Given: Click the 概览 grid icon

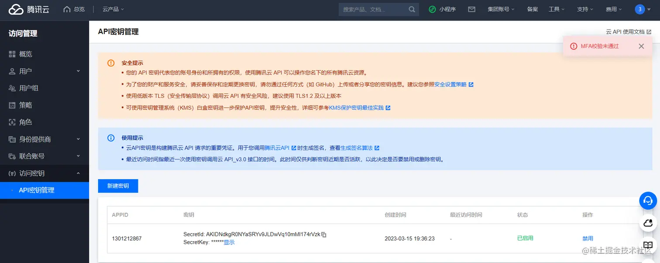Looking at the screenshot, I should tap(12, 54).
